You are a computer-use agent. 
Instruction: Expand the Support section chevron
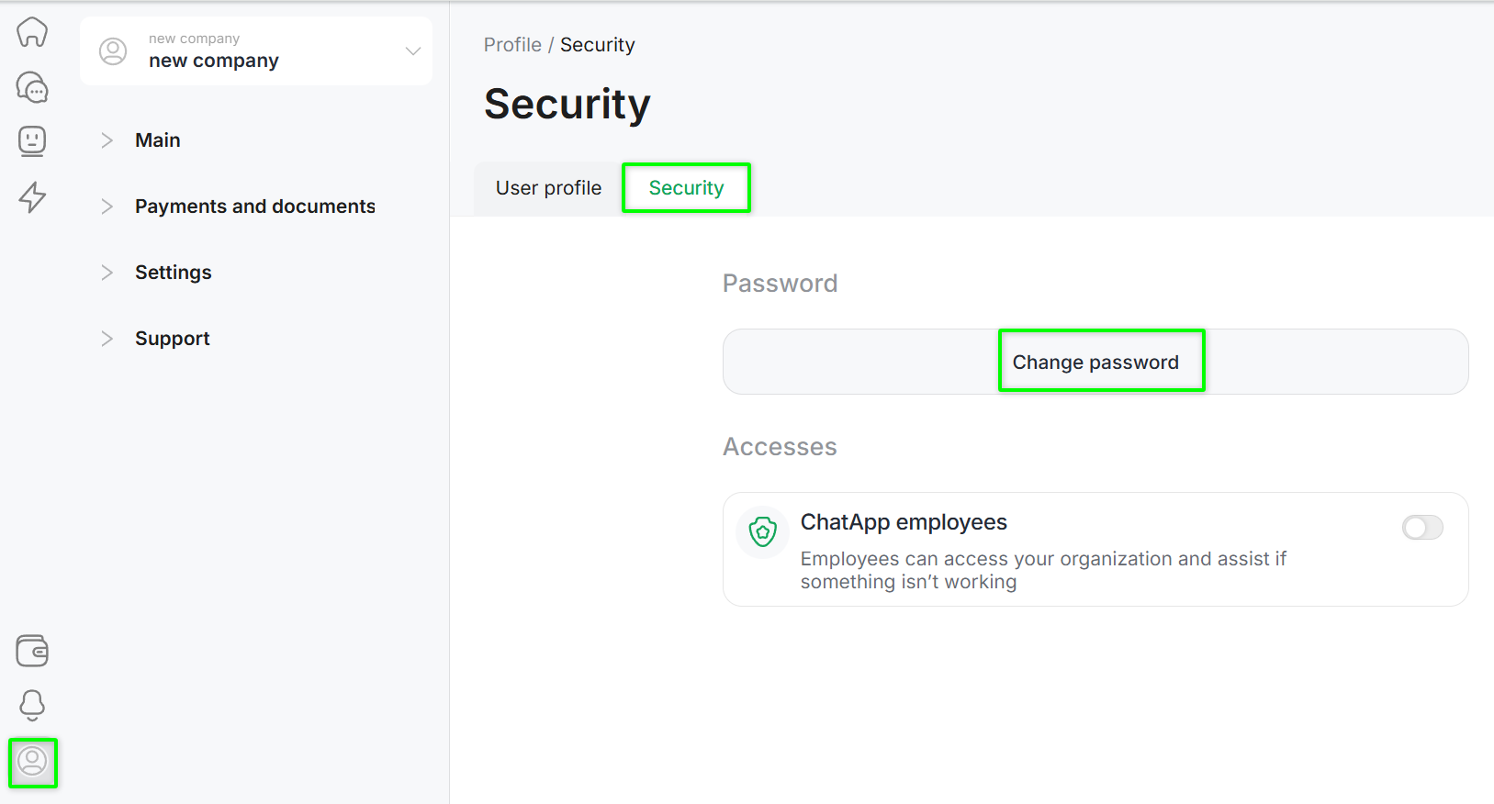click(x=107, y=339)
